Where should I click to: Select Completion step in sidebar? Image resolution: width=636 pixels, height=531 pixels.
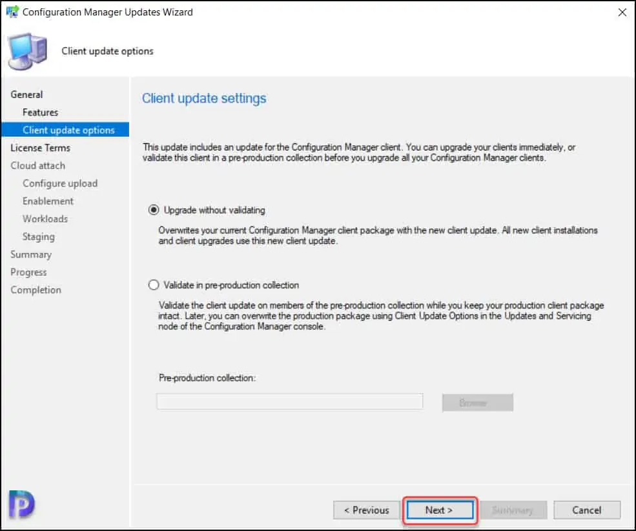coord(36,290)
